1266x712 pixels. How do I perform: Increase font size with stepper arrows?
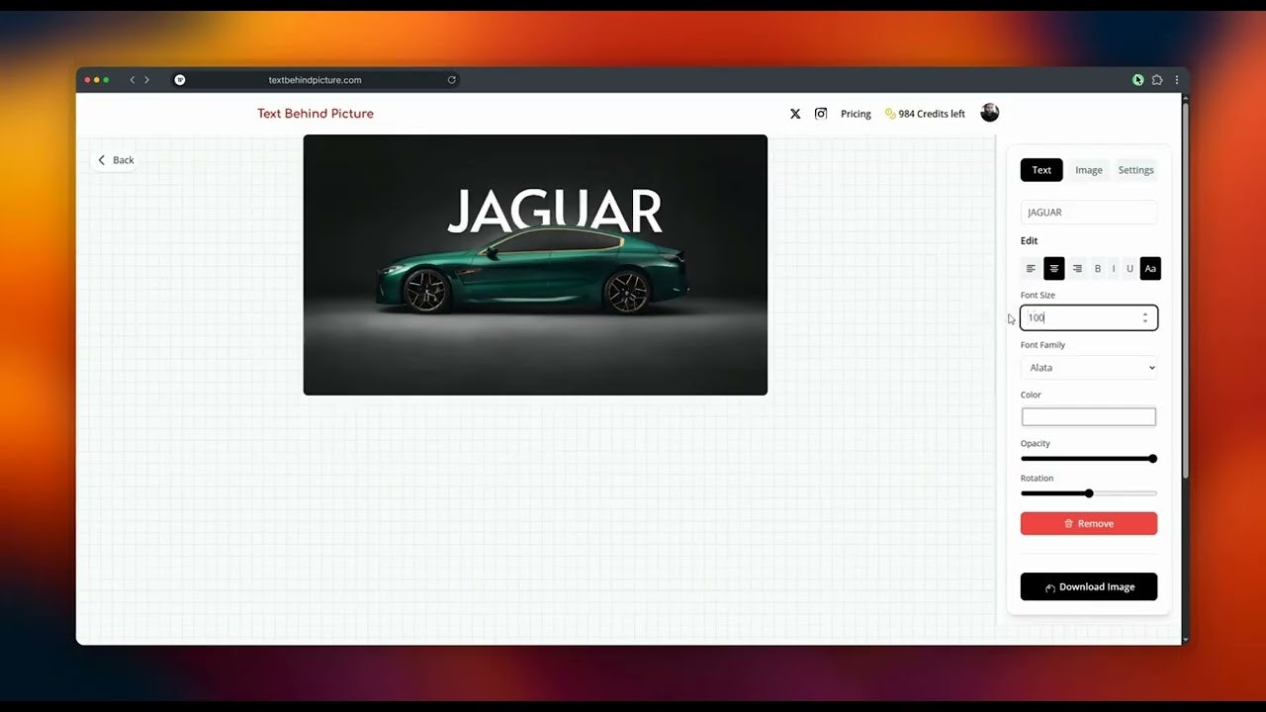pyautogui.click(x=1145, y=314)
